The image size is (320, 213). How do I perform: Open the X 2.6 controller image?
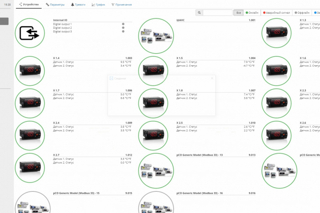tap(276, 136)
